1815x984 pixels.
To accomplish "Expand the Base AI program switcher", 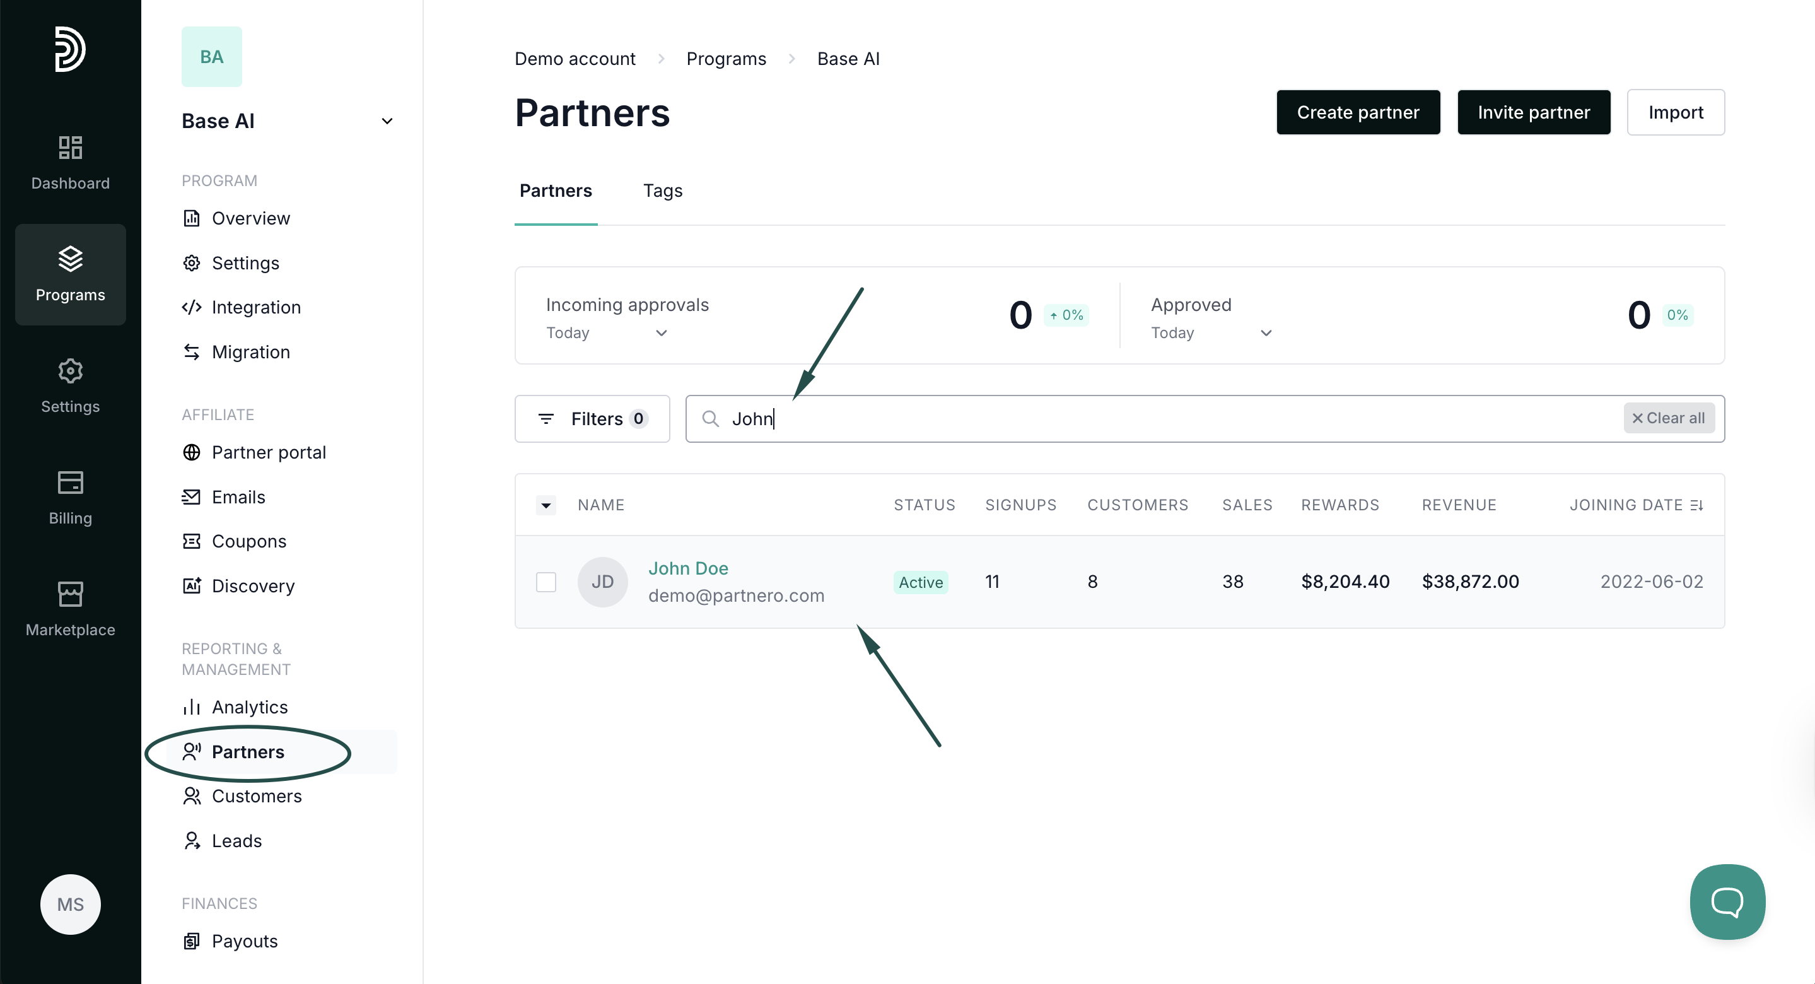I will tap(387, 121).
